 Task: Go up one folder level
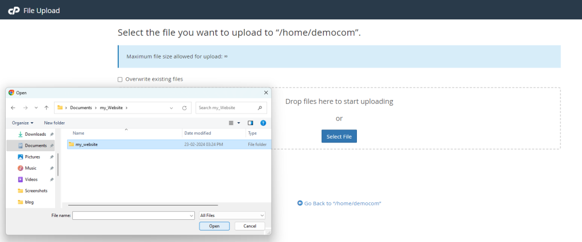(x=47, y=107)
